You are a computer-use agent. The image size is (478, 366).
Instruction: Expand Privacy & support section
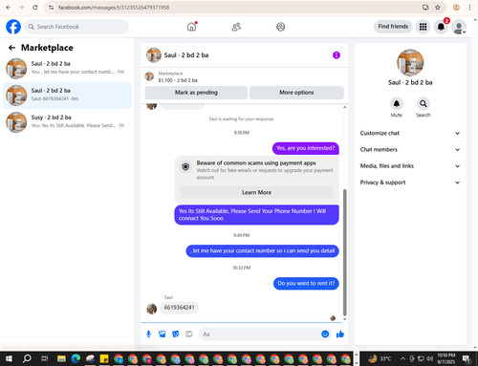[410, 183]
